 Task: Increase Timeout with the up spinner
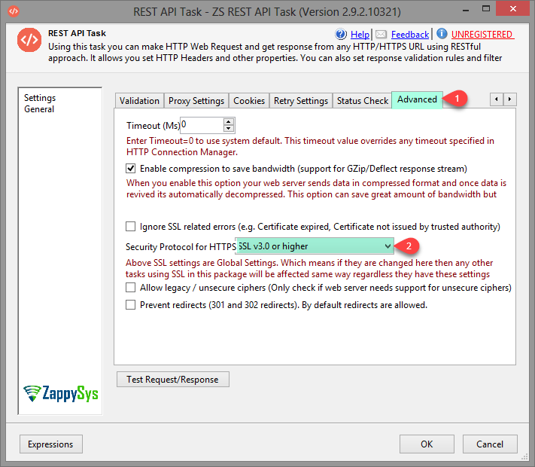click(229, 121)
